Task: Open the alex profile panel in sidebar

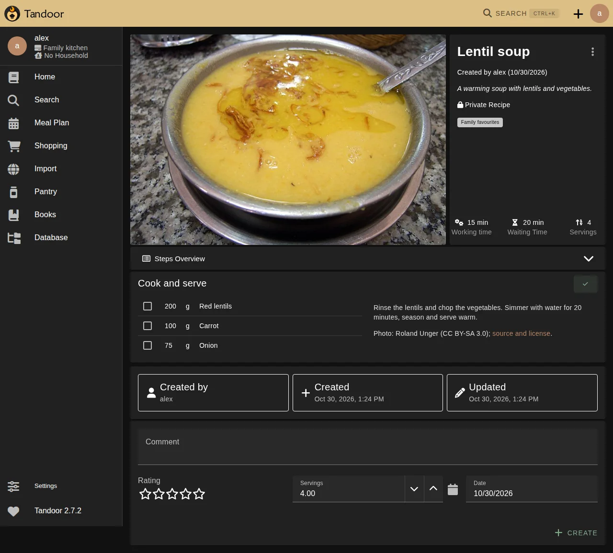Action: (61, 46)
